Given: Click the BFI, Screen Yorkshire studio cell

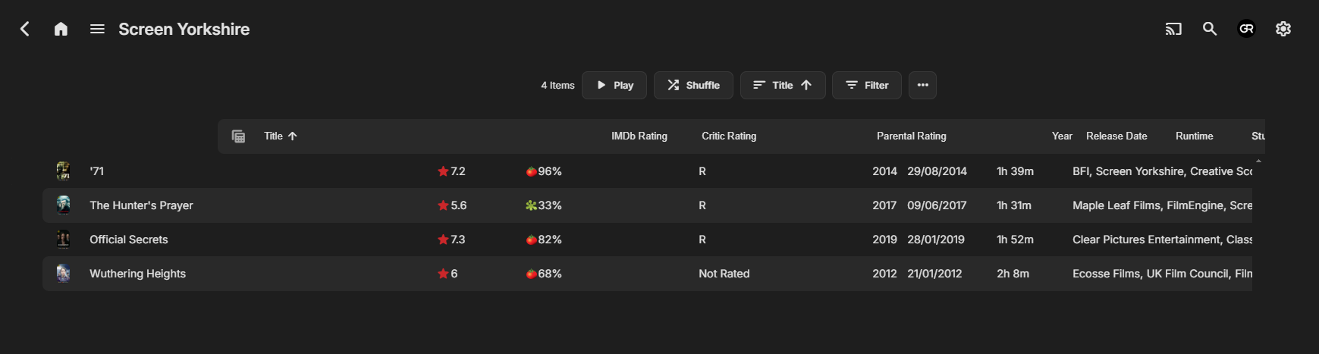Looking at the screenshot, I should (1162, 171).
